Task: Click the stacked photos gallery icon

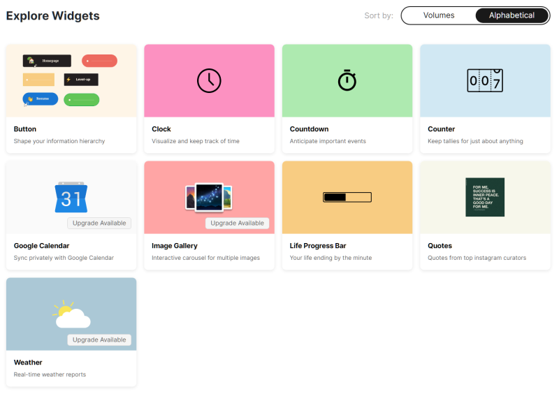Action: click(x=209, y=197)
